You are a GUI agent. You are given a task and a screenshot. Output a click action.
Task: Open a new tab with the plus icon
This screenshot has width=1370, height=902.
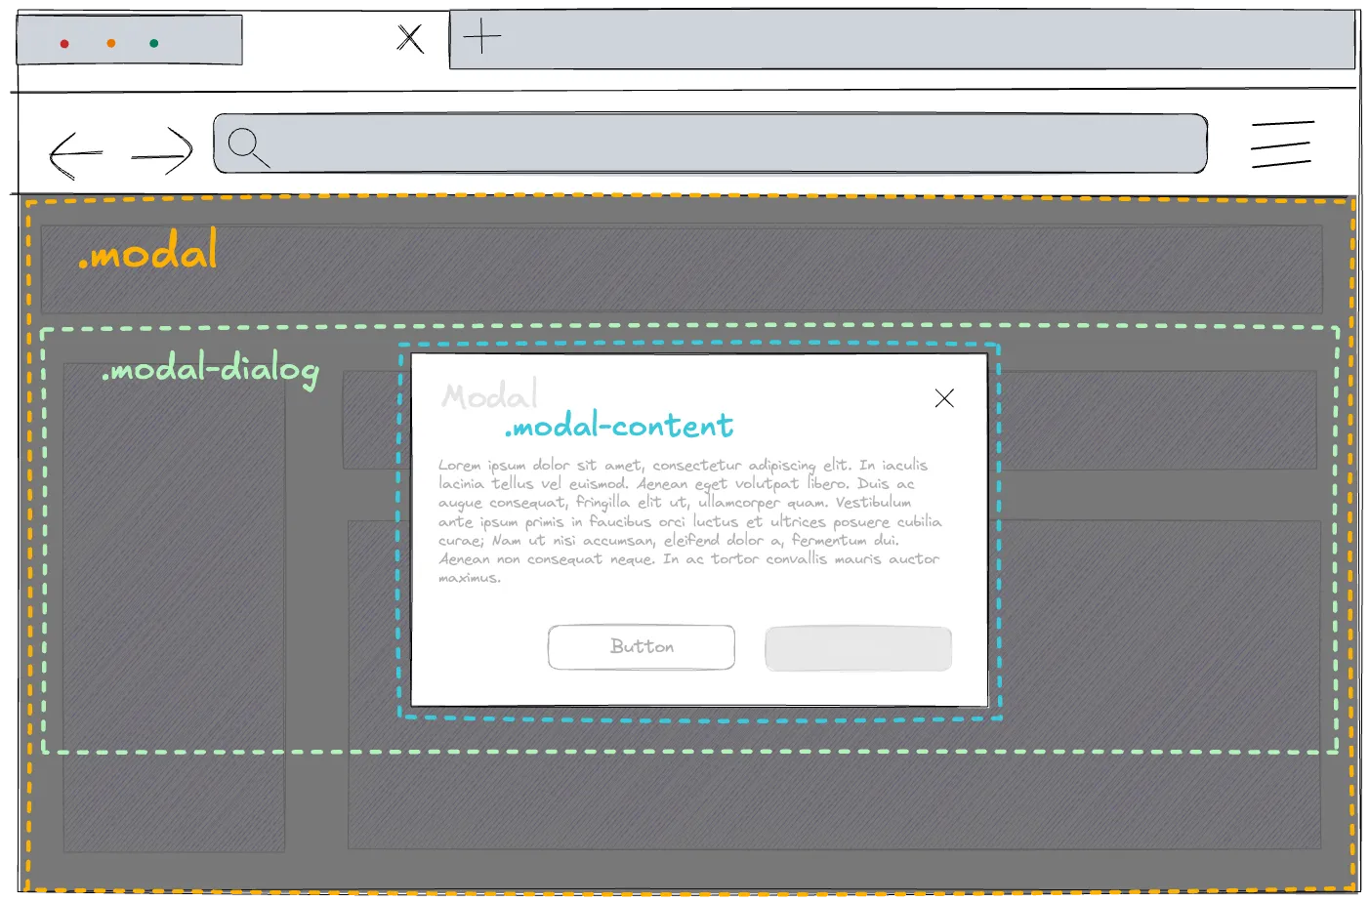(481, 38)
